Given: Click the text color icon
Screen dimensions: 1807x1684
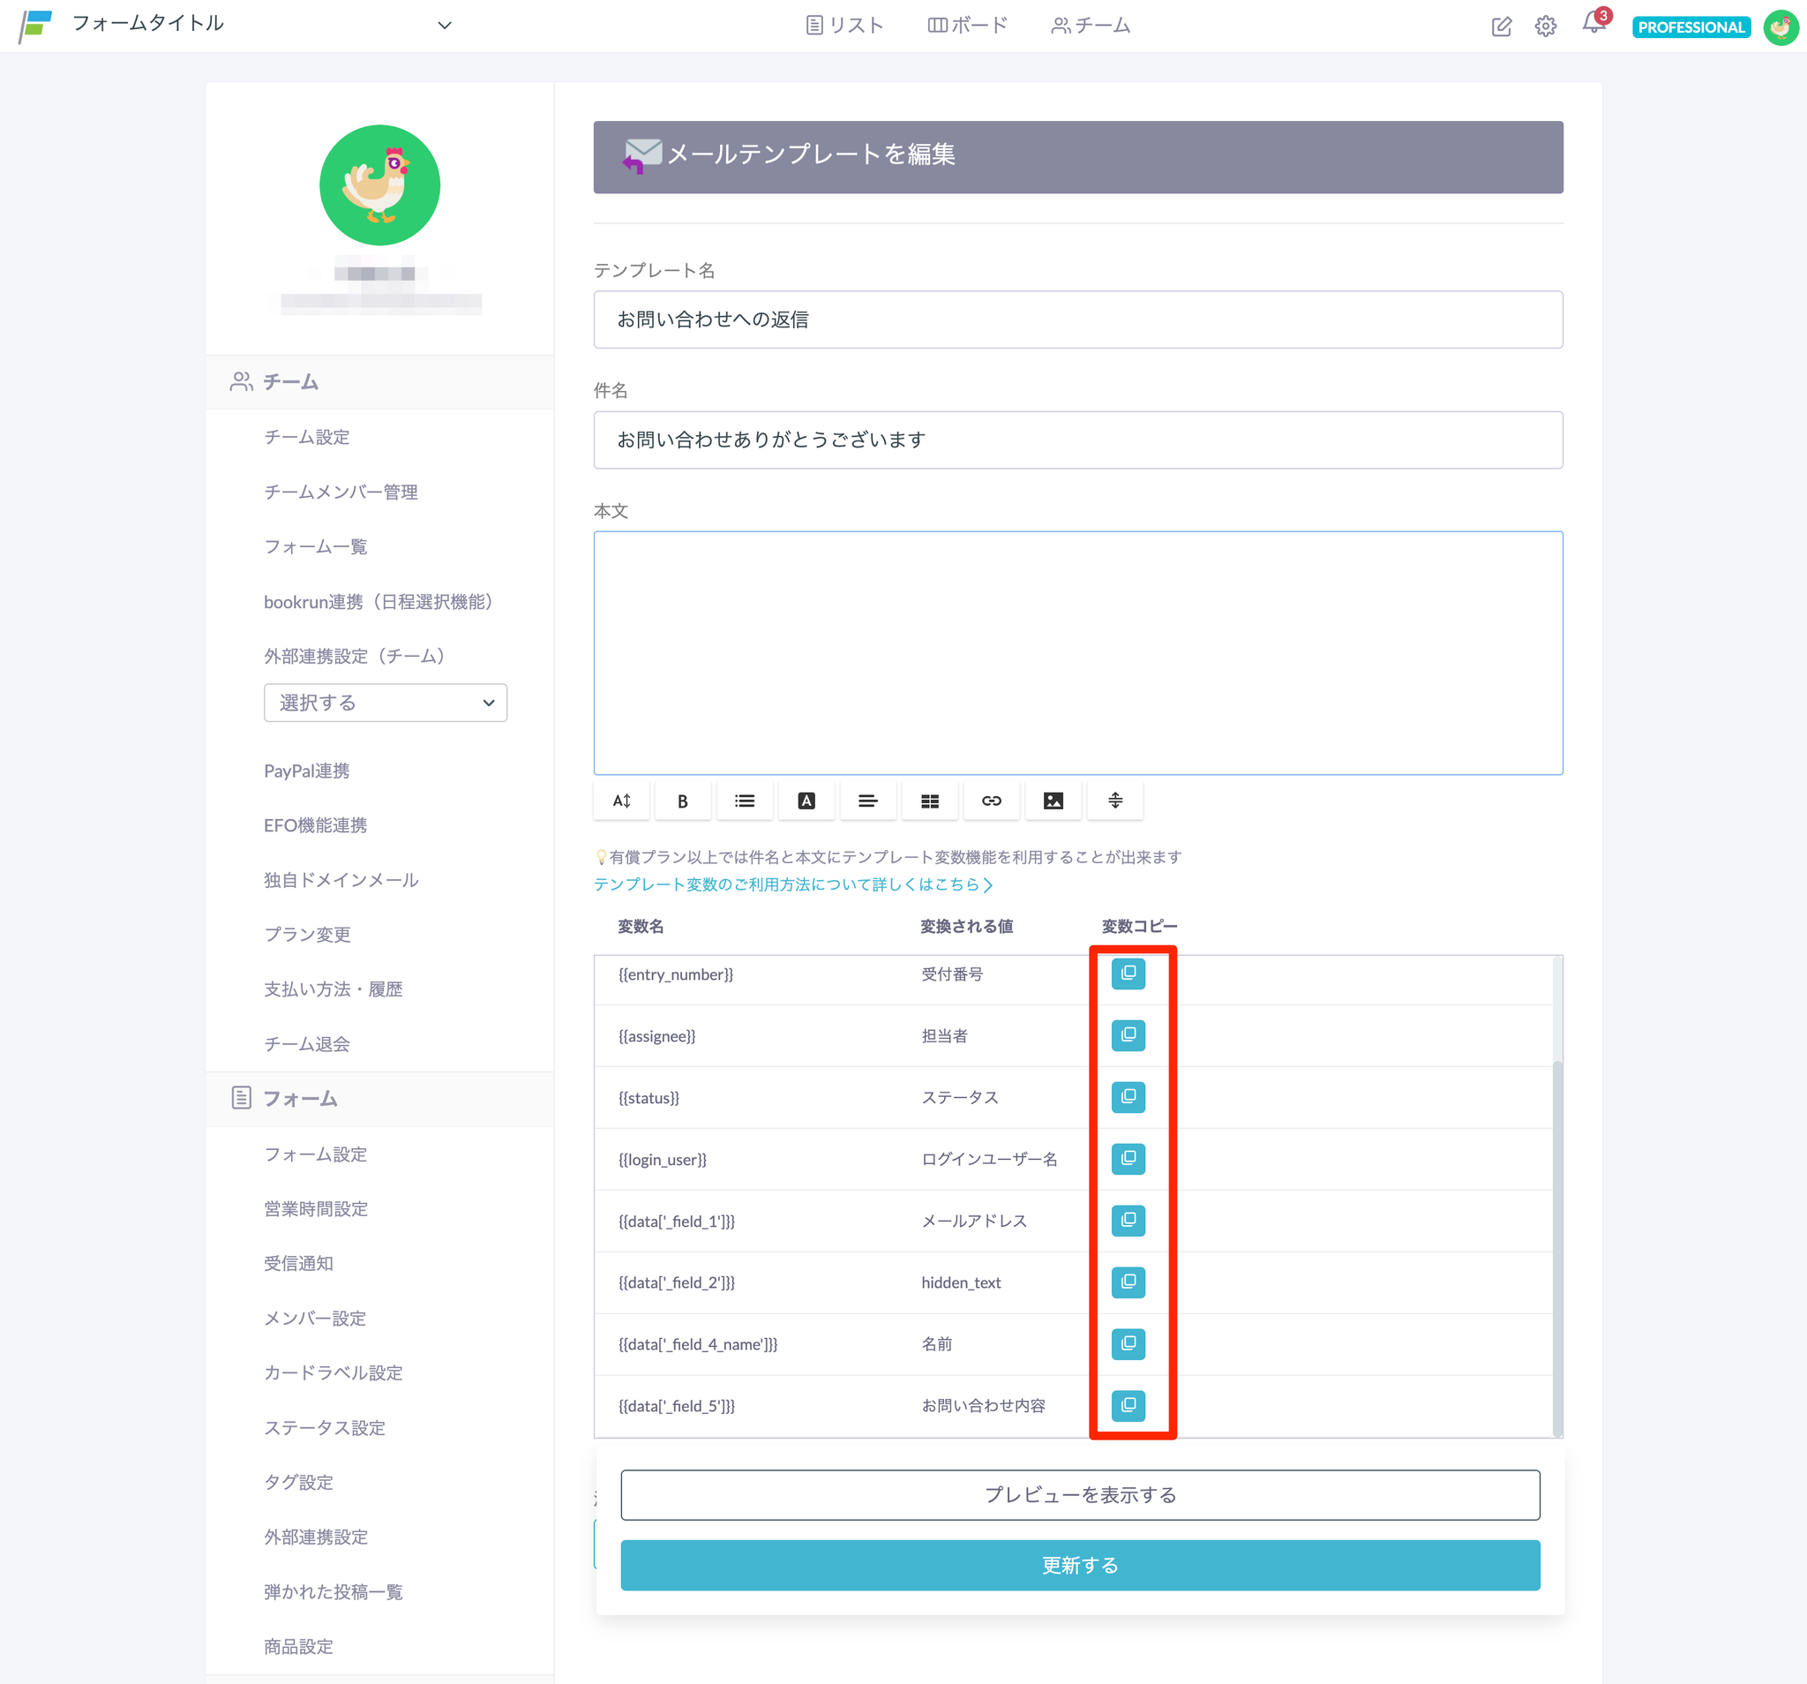Looking at the screenshot, I should (x=806, y=801).
